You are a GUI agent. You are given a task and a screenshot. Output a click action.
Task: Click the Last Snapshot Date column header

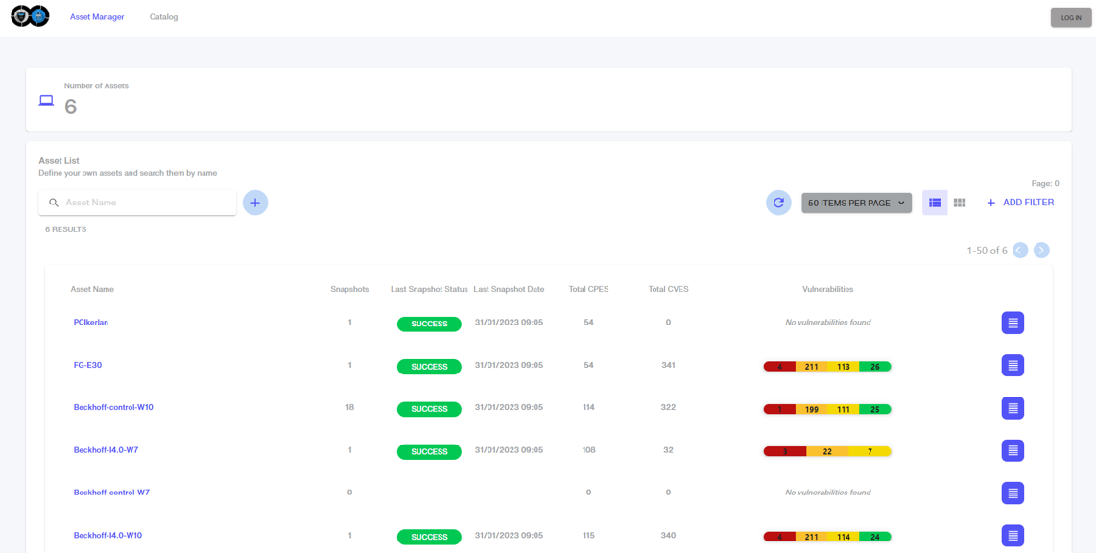[x=509, y=289]
